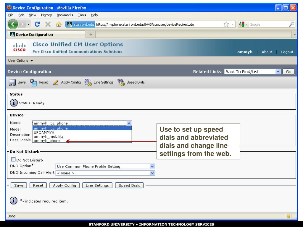Image resolution: width=303 pixels, height=227 pixels.
Task: Click the Firefox back arrow button
Action: tap(13, 24)
